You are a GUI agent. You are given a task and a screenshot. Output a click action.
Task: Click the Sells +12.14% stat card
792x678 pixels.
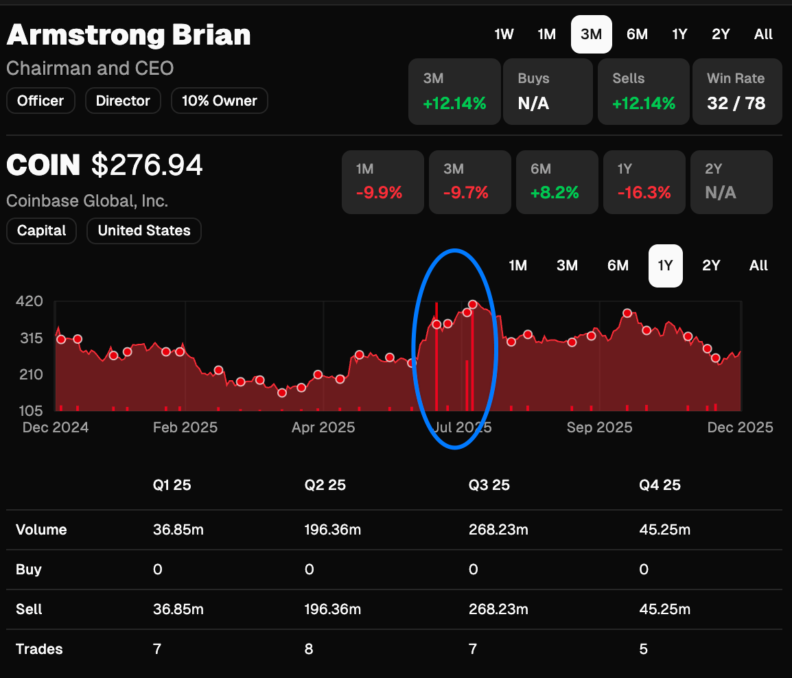(x=644, y=91)
